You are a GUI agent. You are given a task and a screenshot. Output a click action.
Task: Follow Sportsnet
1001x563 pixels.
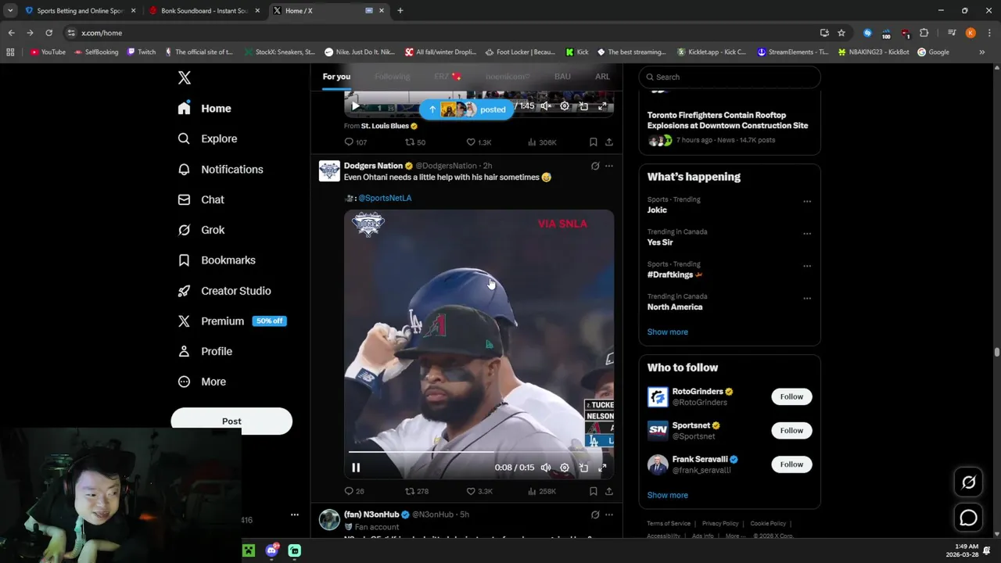(x=791, y=430)
